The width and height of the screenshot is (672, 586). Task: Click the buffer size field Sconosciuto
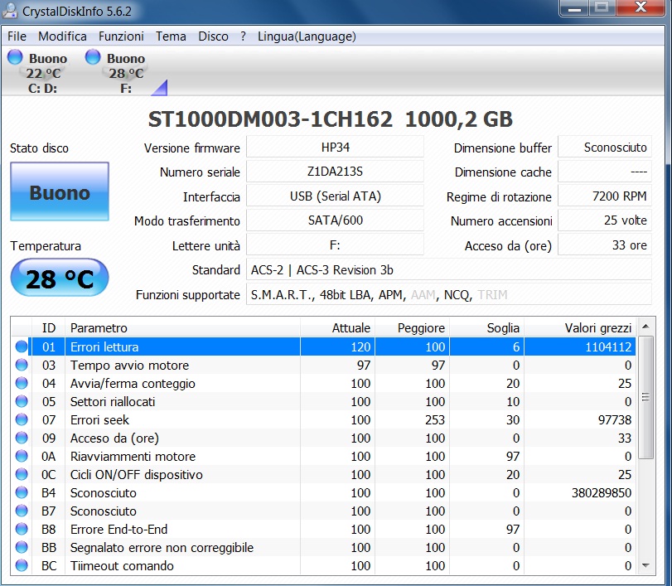point(605,147)
